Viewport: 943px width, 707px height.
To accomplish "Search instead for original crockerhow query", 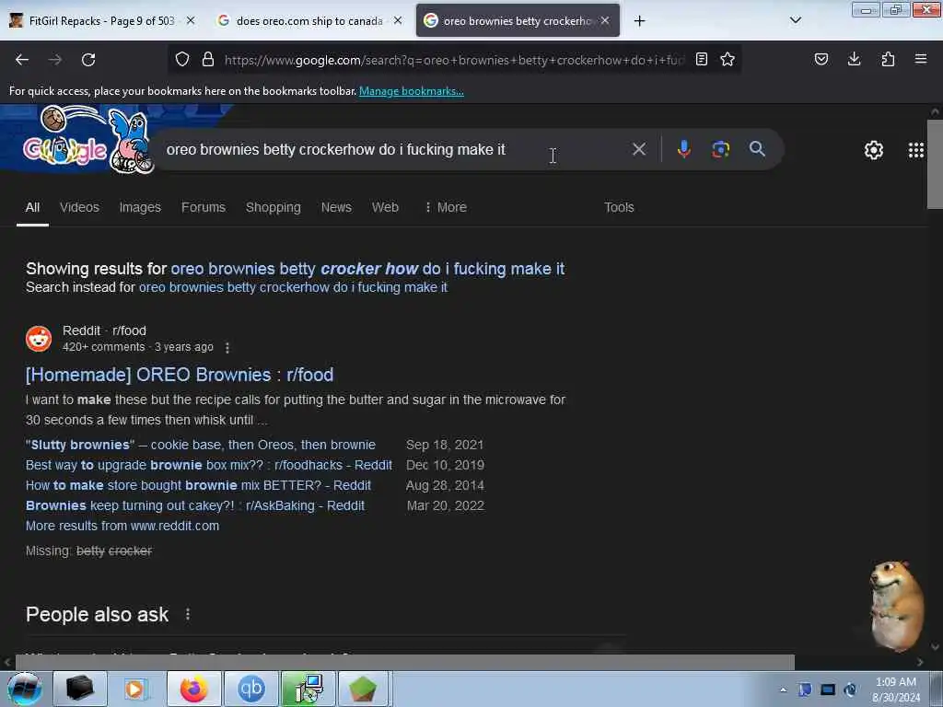I will tap(293, 287).
